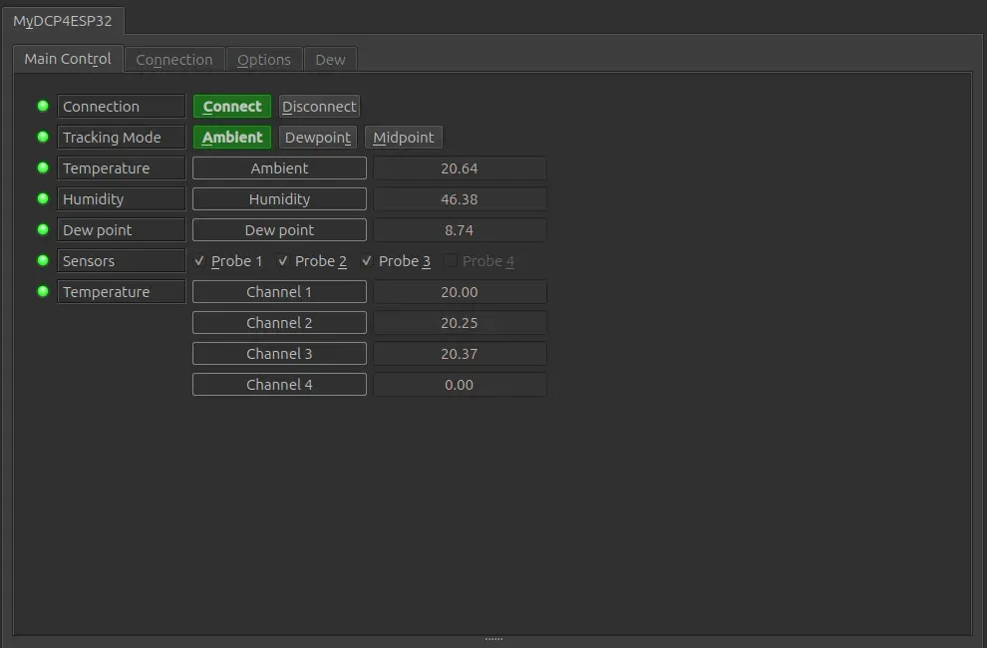Enable the Probe 1 checkbox
Screen dimensions: 987x648
click(x=199, y=261)
